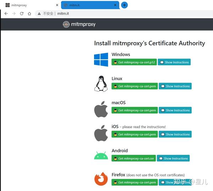The height and width of the screenshot is (191, 213).
Task: Click the address bar showing mitm.it
Action: tap(106, 13)
